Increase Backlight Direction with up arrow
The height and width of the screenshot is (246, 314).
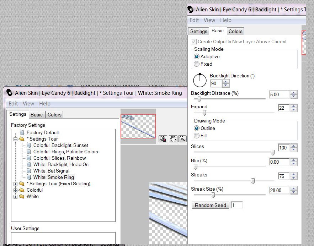coord(226,82)
